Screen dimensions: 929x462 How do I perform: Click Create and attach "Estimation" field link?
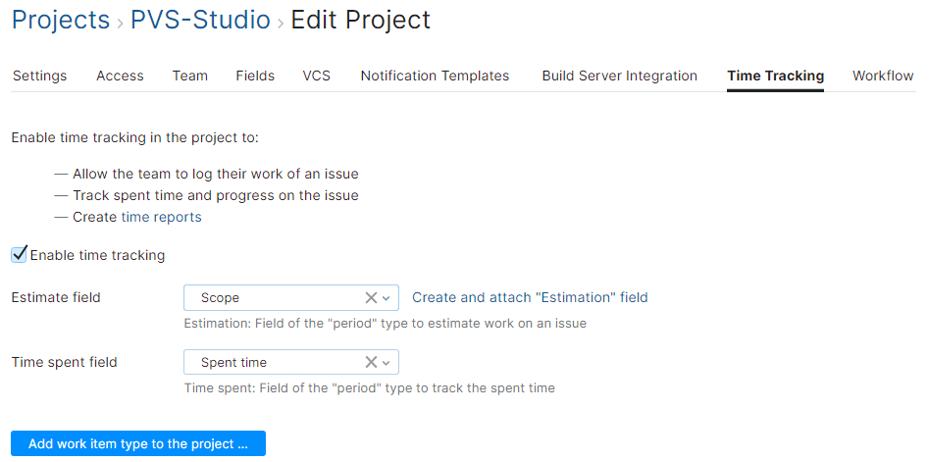pyautogui.click(x=530, y=297)
